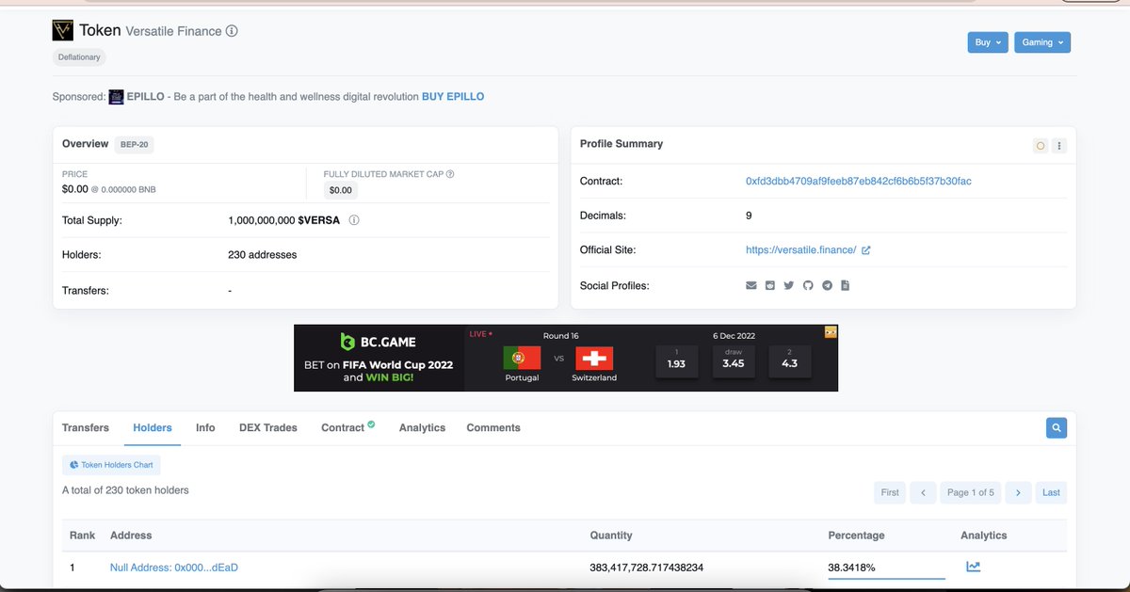Image resolution: width=1130 pixels, height=592 pixels.
Task: Open the email contact icon for Versatile Finance
Action: point(750,285)
